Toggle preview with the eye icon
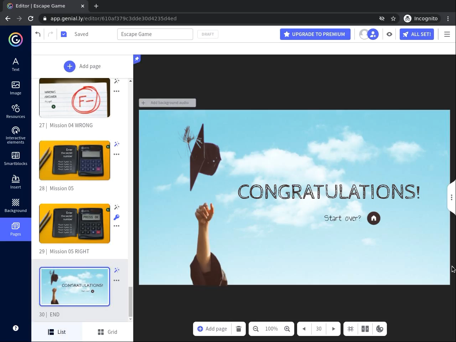The height and width of the screenshot is (342, 456). click(389, 34)
